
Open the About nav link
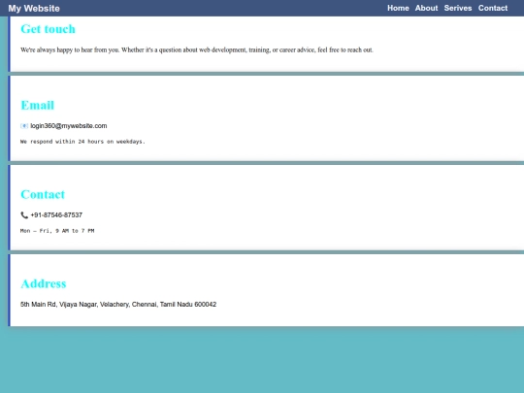pos(426,8)
